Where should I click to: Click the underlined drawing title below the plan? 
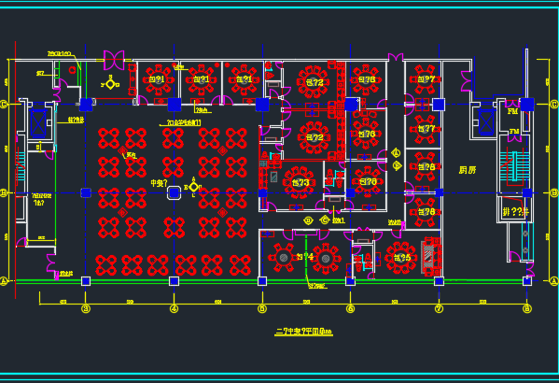coord(303,332)
